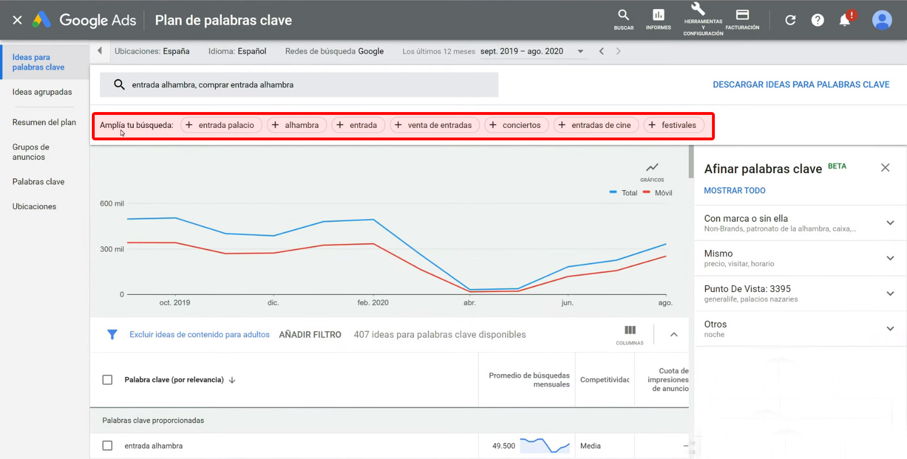Screen dimensions: 907x459
Task: Open Herramientas y Configuración wrench menu
Action: pos(703,19)
